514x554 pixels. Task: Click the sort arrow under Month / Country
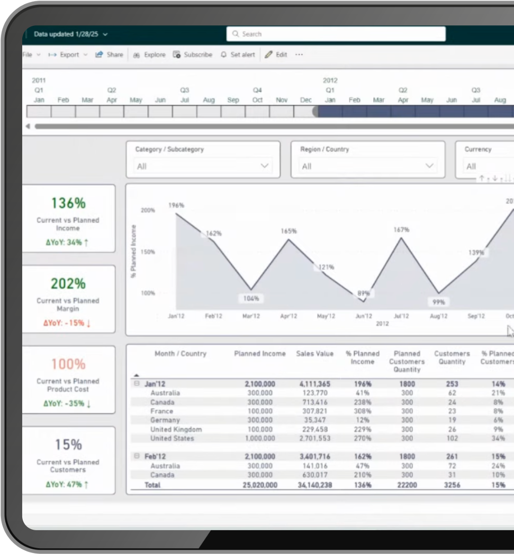click(x=137, y=375)
